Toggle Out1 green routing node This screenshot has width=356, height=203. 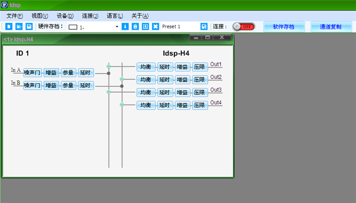[109, 66]
